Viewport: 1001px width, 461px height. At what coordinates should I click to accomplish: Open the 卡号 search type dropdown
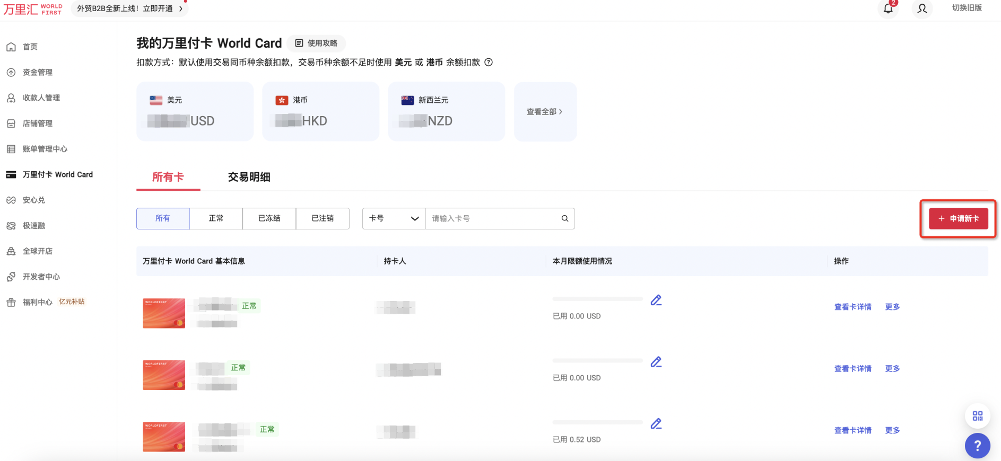(x=394, y=218)
